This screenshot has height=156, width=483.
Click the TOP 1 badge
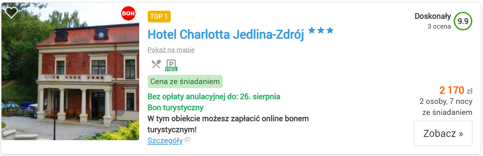tap(159, 17)
